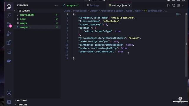The image size is (189, 106).
Task: Open the Manage gear icon
Action: 9,102
